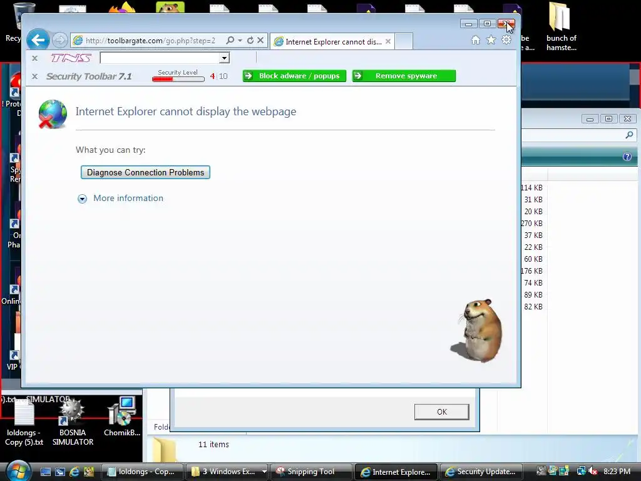Image resolution: width=641 pixels, height=481 pixels.
Task: Open the Favorites star icon
Action: tap(491, 39)
